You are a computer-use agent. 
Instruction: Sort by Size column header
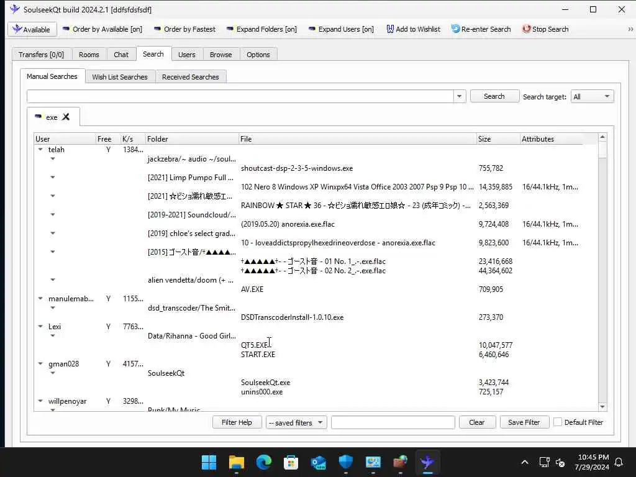(498, 139)
